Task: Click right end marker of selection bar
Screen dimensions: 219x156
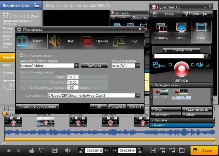Action: click(215, 143)
